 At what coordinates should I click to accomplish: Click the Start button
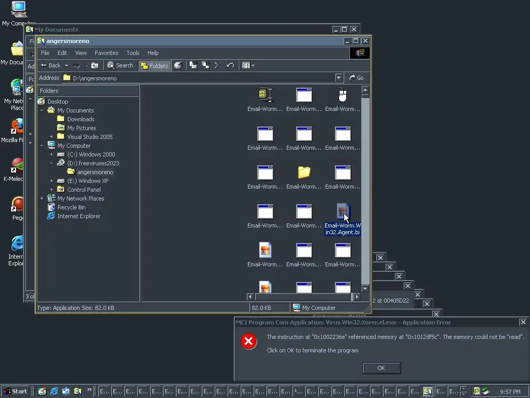(16, 391)
